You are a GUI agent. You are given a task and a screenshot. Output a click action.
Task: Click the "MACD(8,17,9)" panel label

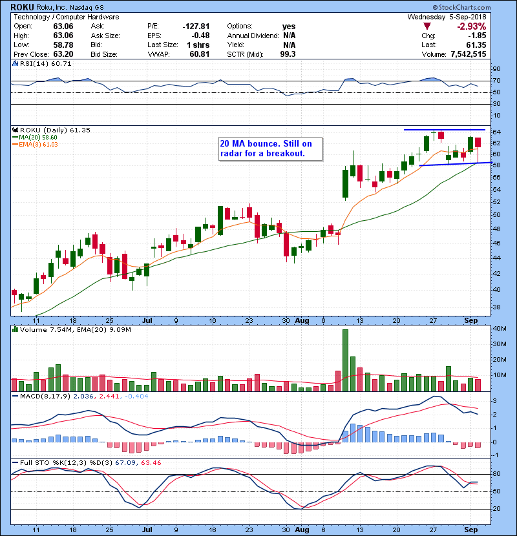click(45, 397)
